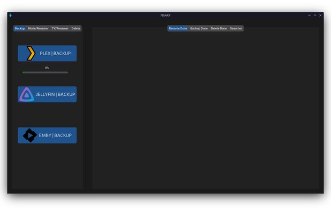View the Delete Done tab
The image size is (331, 211).
click(219, 28)
